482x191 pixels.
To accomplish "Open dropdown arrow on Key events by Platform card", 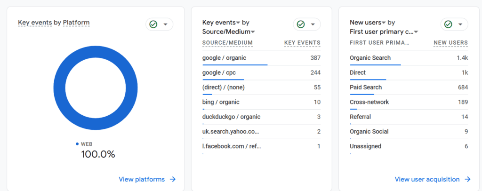I will [x=165, y=24].
